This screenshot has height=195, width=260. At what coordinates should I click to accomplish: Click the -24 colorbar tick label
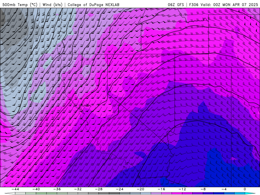[x=120, y=189]
